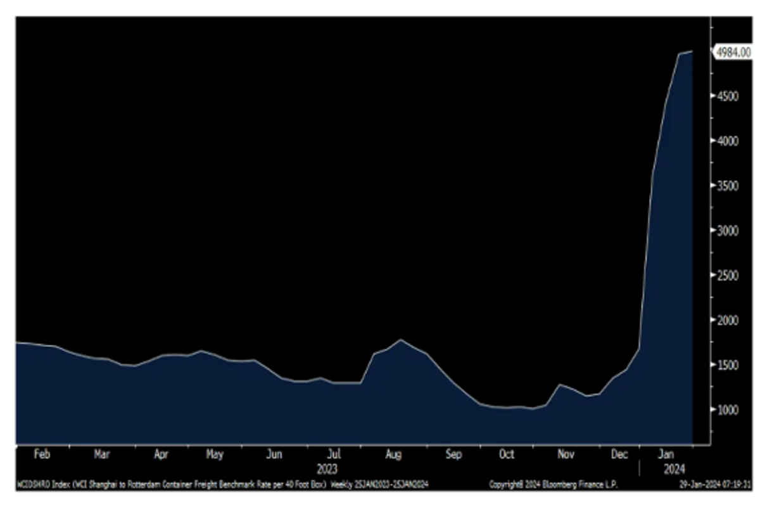Click the chart line's final peak data point
760x507 pixels.
click(692, 51)
